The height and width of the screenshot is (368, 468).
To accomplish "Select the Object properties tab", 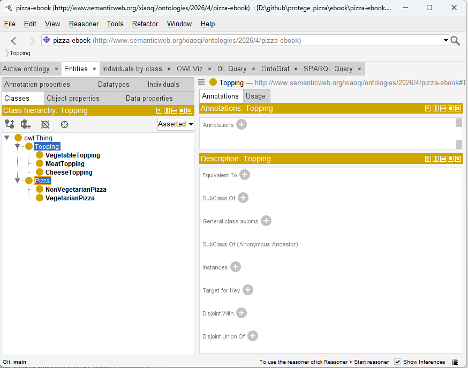I will pos(73,98).
